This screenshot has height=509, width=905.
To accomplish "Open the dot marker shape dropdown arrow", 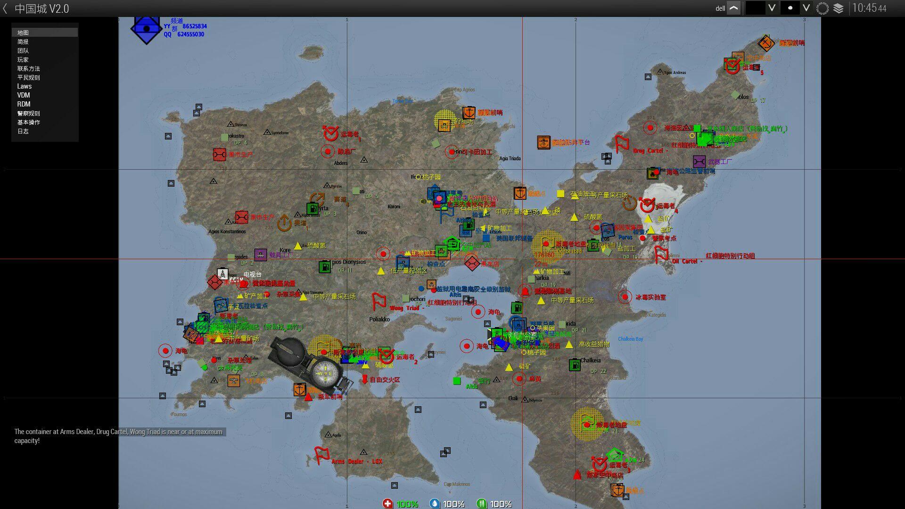I will tap(806, 8).
